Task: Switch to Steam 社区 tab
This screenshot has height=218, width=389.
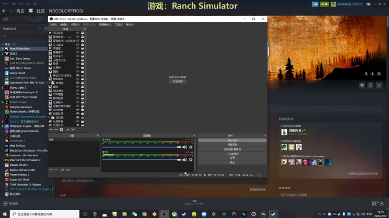Action: [41, 11]
